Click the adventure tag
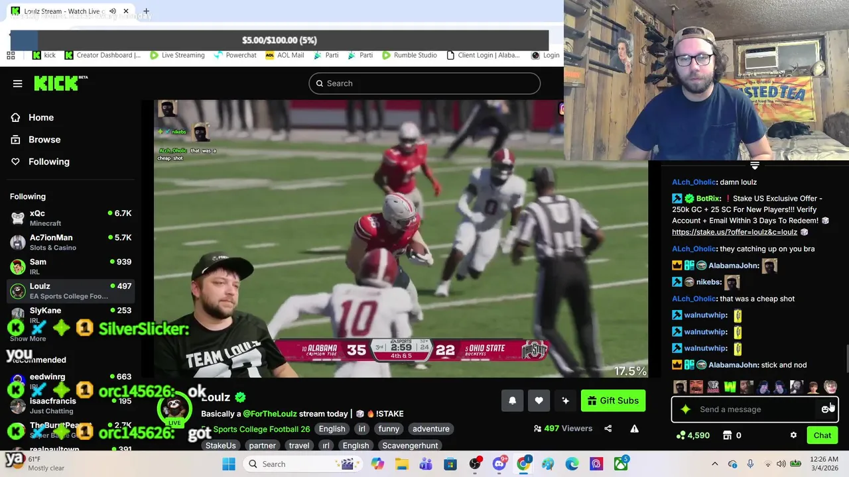The image size is (849, 477). tap(431, 429)
